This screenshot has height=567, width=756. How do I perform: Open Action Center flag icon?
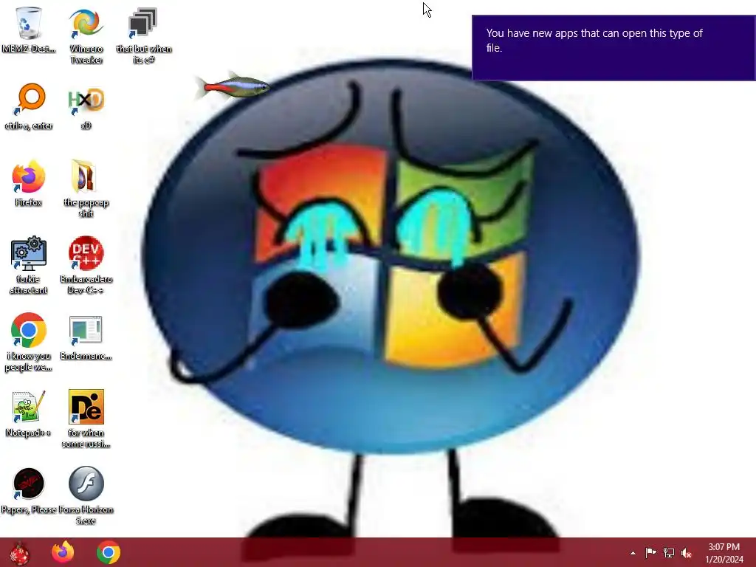coord(650,552)
